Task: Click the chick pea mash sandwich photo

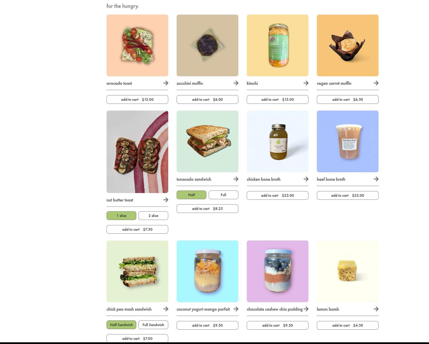Action: coord(137,271)
